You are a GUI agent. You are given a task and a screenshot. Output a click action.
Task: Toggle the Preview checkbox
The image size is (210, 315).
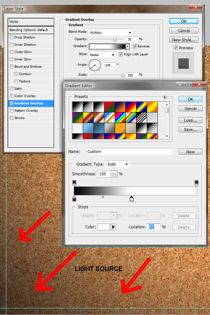[176, 48]
